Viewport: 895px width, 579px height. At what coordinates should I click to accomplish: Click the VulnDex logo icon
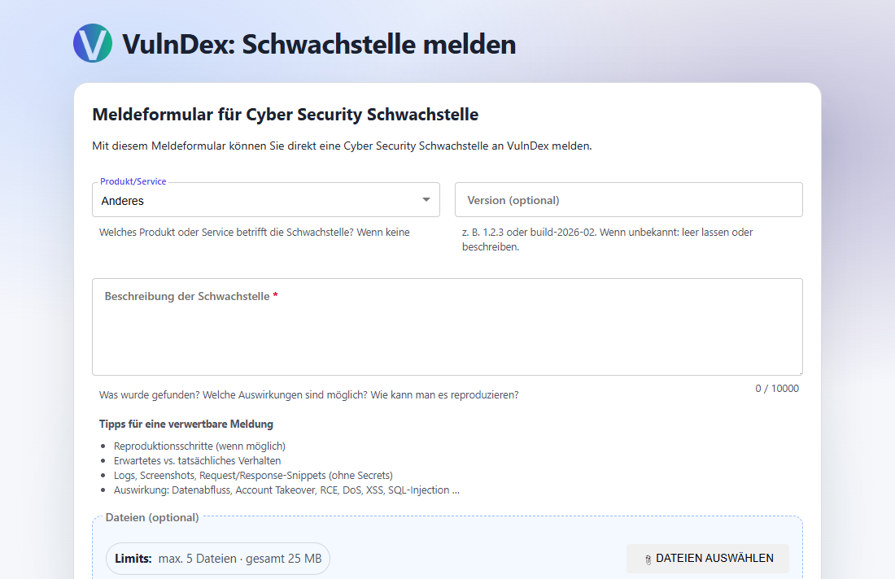coord(92,43)
